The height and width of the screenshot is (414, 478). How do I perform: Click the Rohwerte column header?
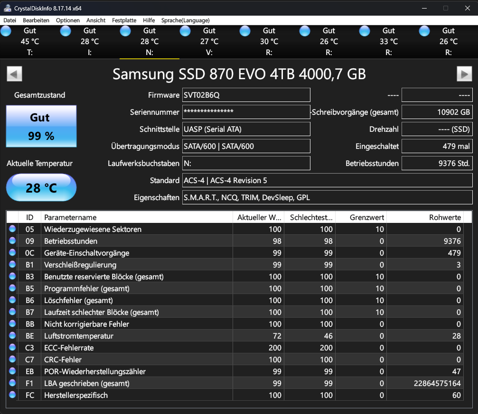point(425,217)
